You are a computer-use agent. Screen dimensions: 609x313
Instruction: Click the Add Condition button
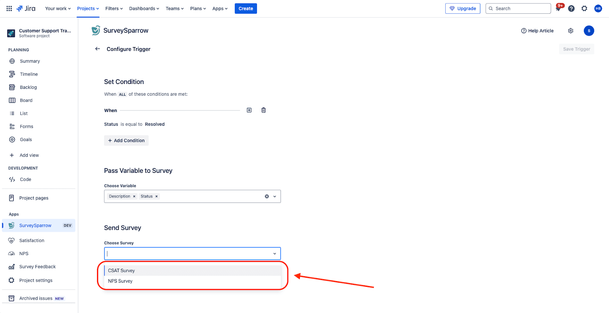pyautogui.click(x=126, y=141)
